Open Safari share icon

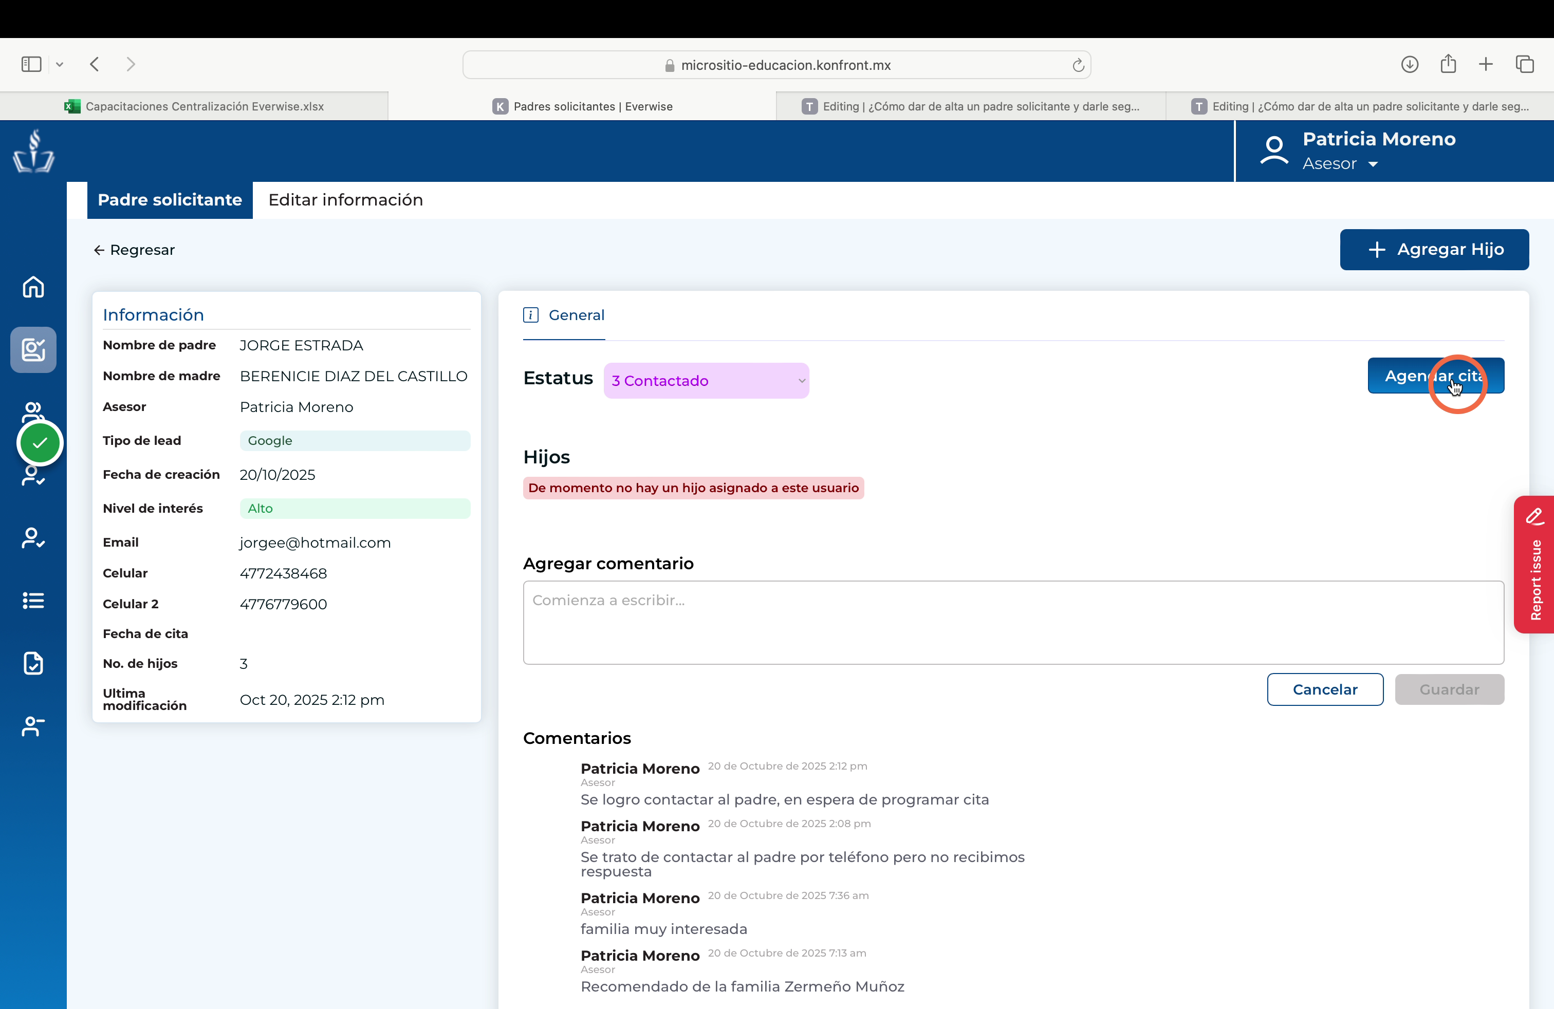point(1448,64)
